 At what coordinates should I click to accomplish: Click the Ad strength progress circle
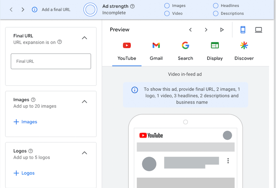point(90,10)
